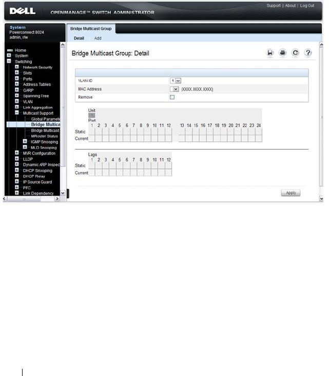Open the Help question mark icon
Viewport: 329px width, 376px height.
308,53
